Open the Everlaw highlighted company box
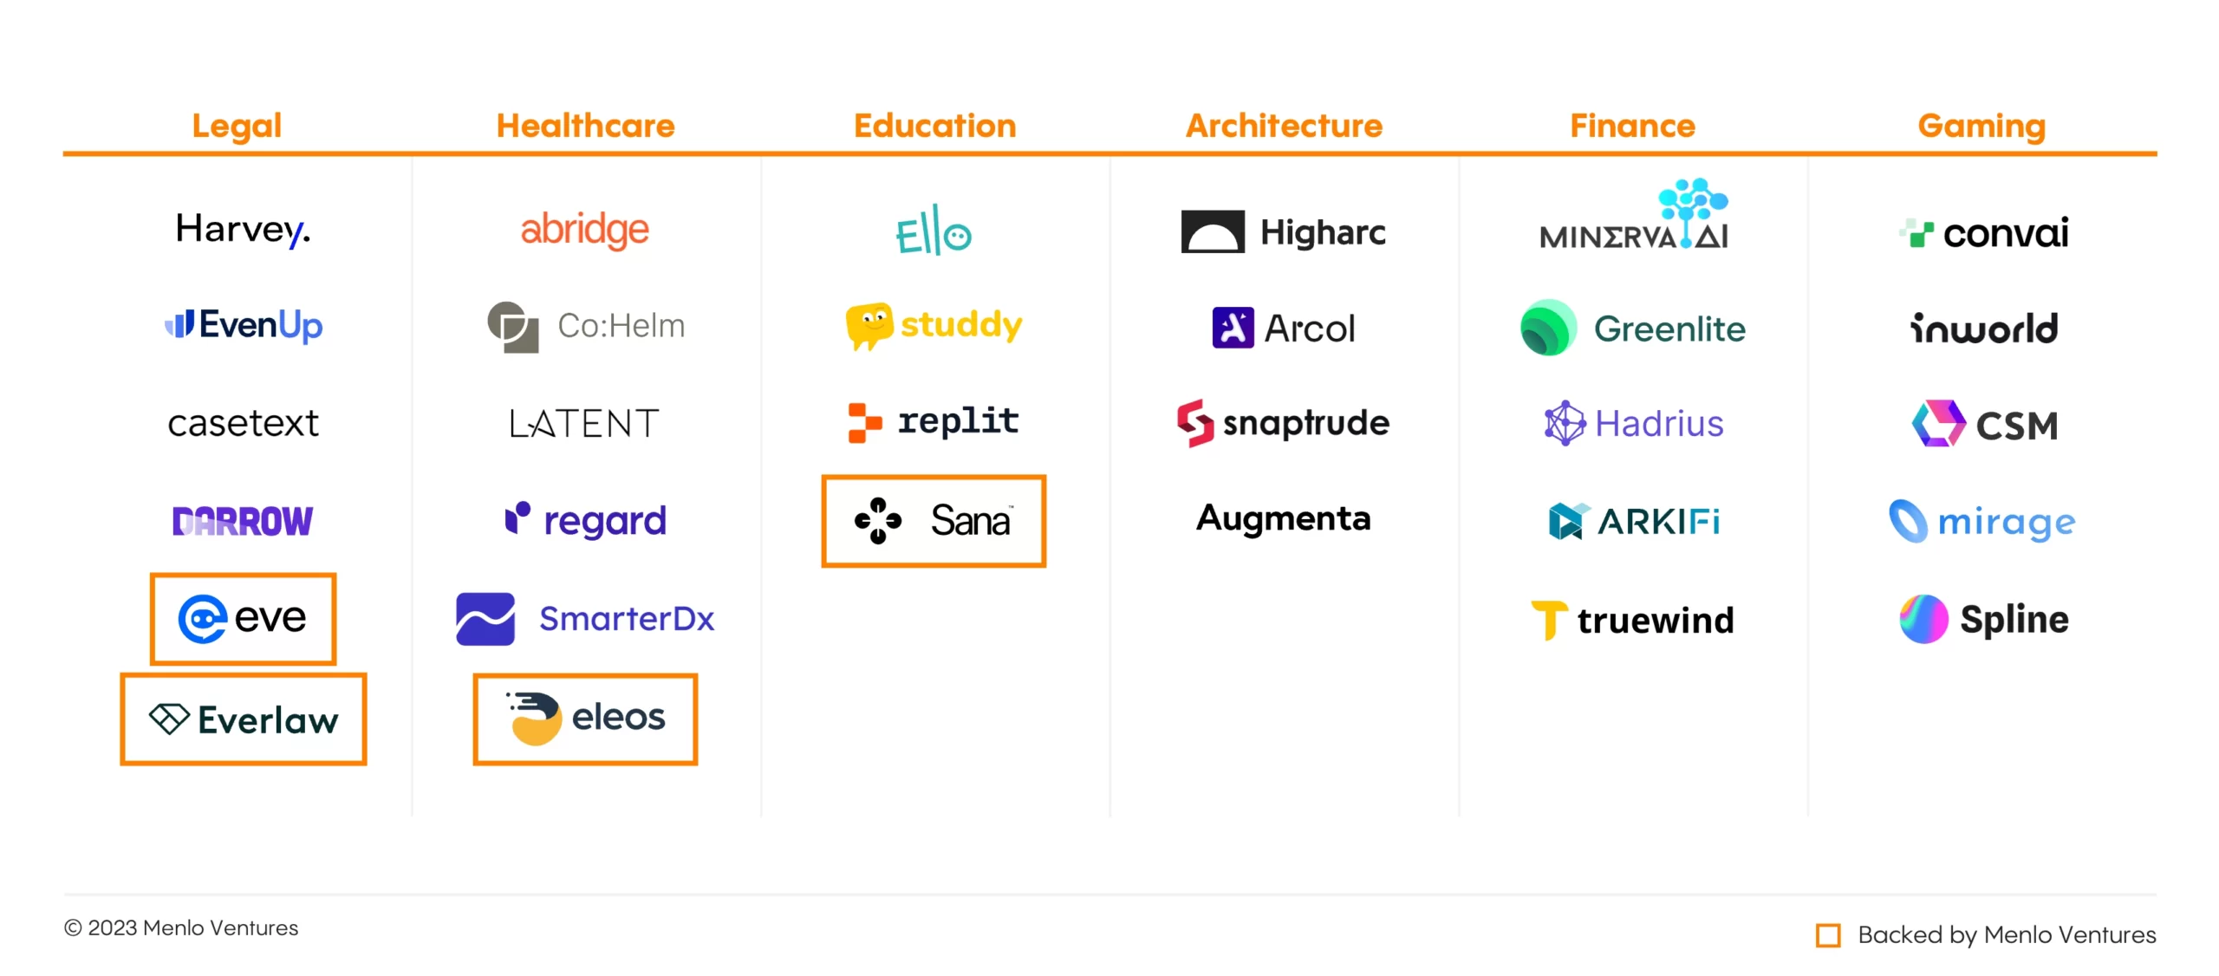Image resolution: width=2219 pixels, height=976 pixels. (x=243, y=719)
